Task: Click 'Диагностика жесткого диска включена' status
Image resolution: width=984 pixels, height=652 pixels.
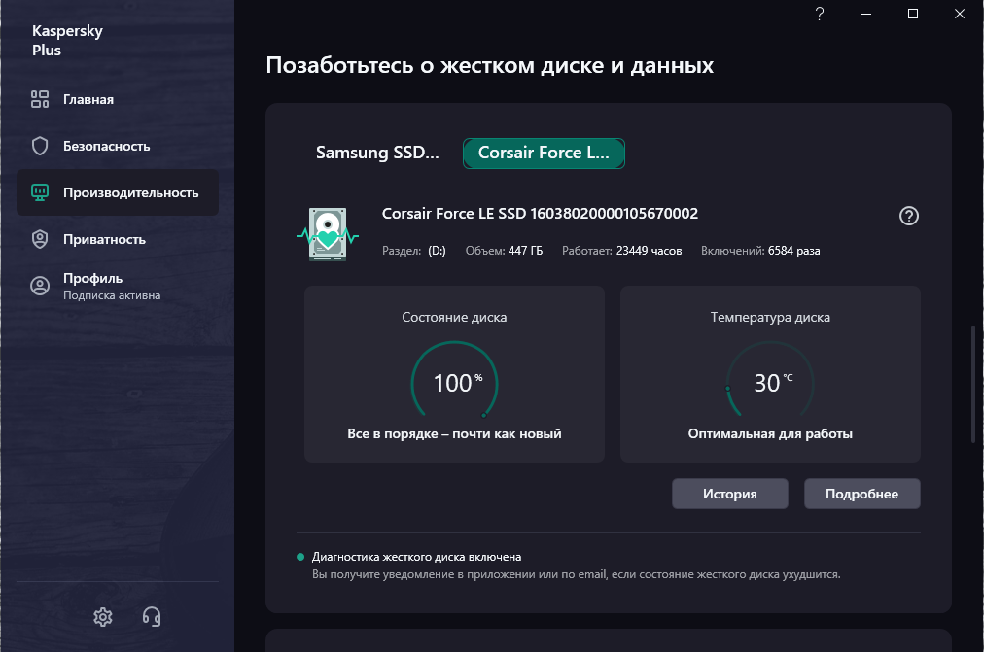Action: (x=417, y=557)
